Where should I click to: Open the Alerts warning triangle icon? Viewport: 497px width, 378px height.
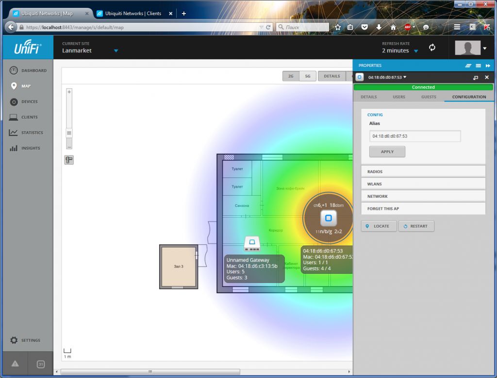click(x=15, y=364)
